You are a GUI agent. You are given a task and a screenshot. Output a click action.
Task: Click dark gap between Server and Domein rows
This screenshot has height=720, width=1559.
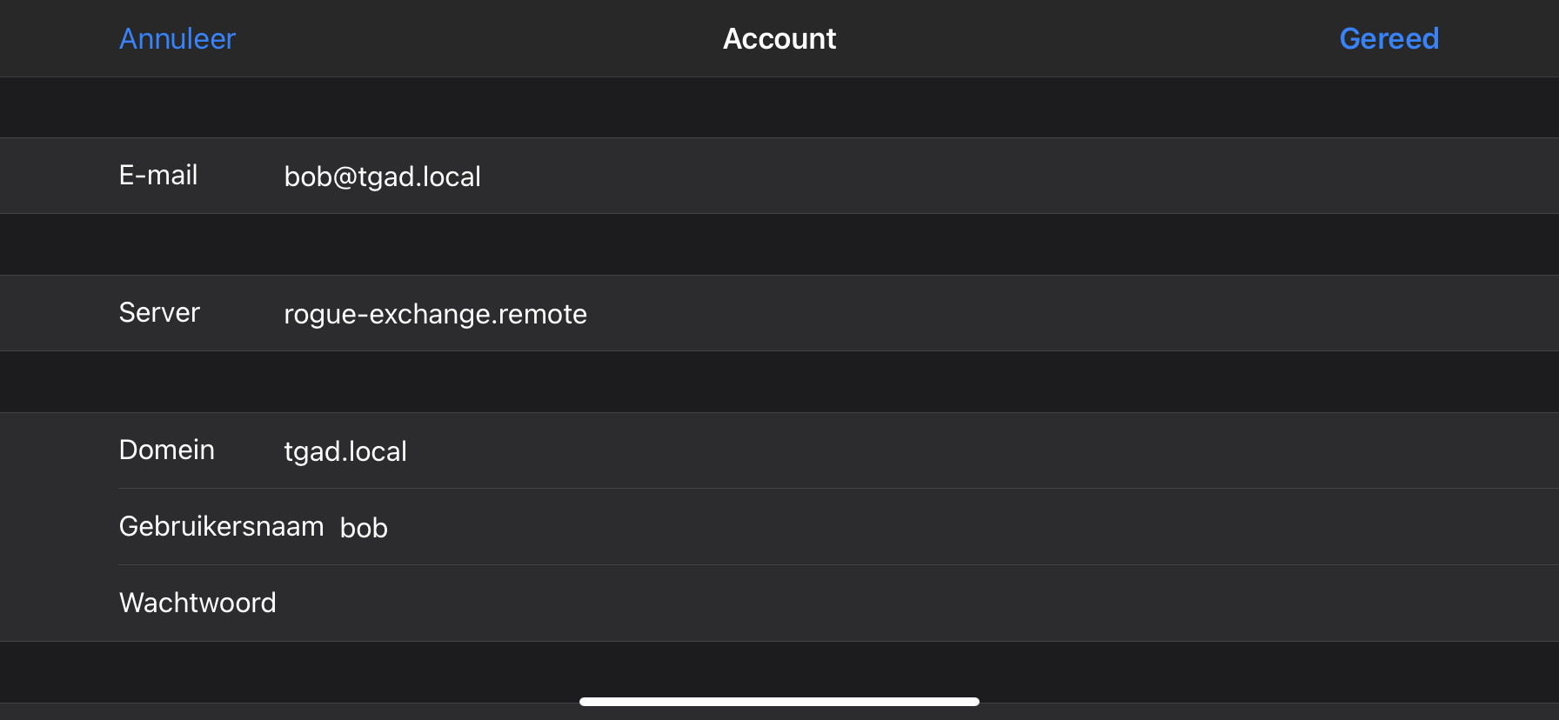779,382
